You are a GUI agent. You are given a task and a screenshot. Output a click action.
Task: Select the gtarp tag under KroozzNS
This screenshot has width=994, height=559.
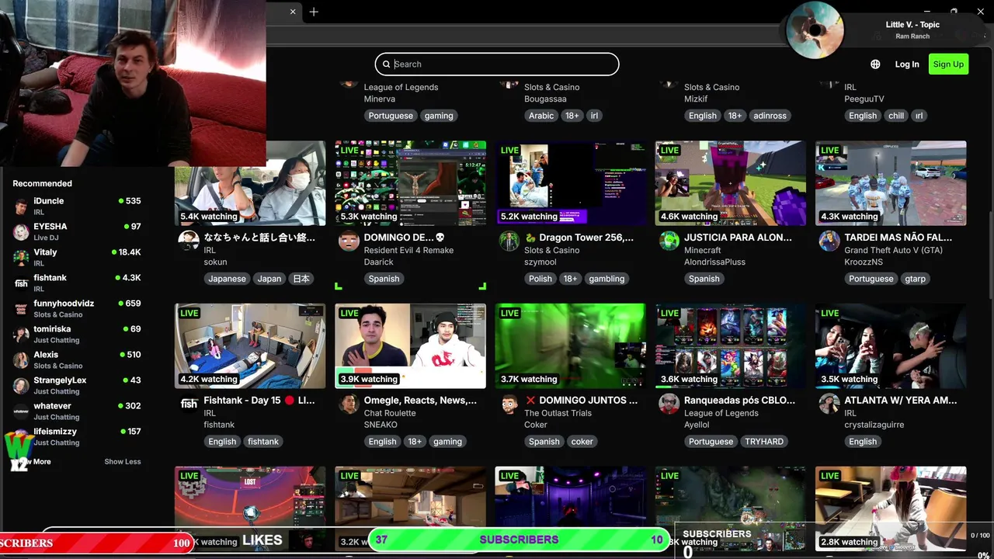tap(915, 279)
